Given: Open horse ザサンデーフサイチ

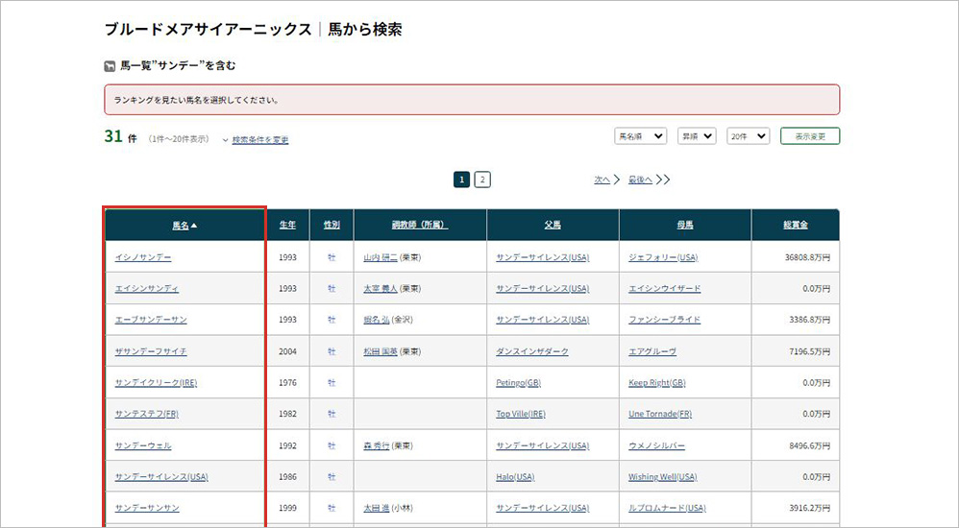Looking at the screenshot, I should [151, 351].
